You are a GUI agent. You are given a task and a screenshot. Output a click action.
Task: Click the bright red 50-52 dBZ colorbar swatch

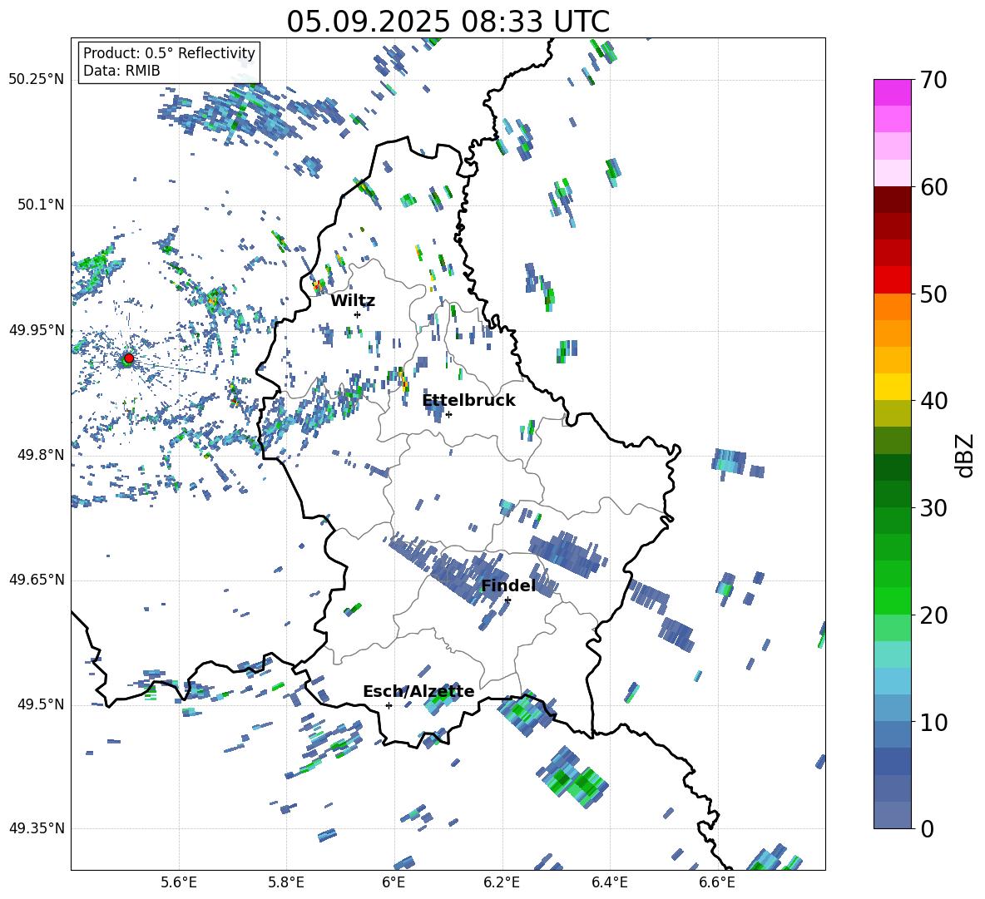[x=892, y=280]
